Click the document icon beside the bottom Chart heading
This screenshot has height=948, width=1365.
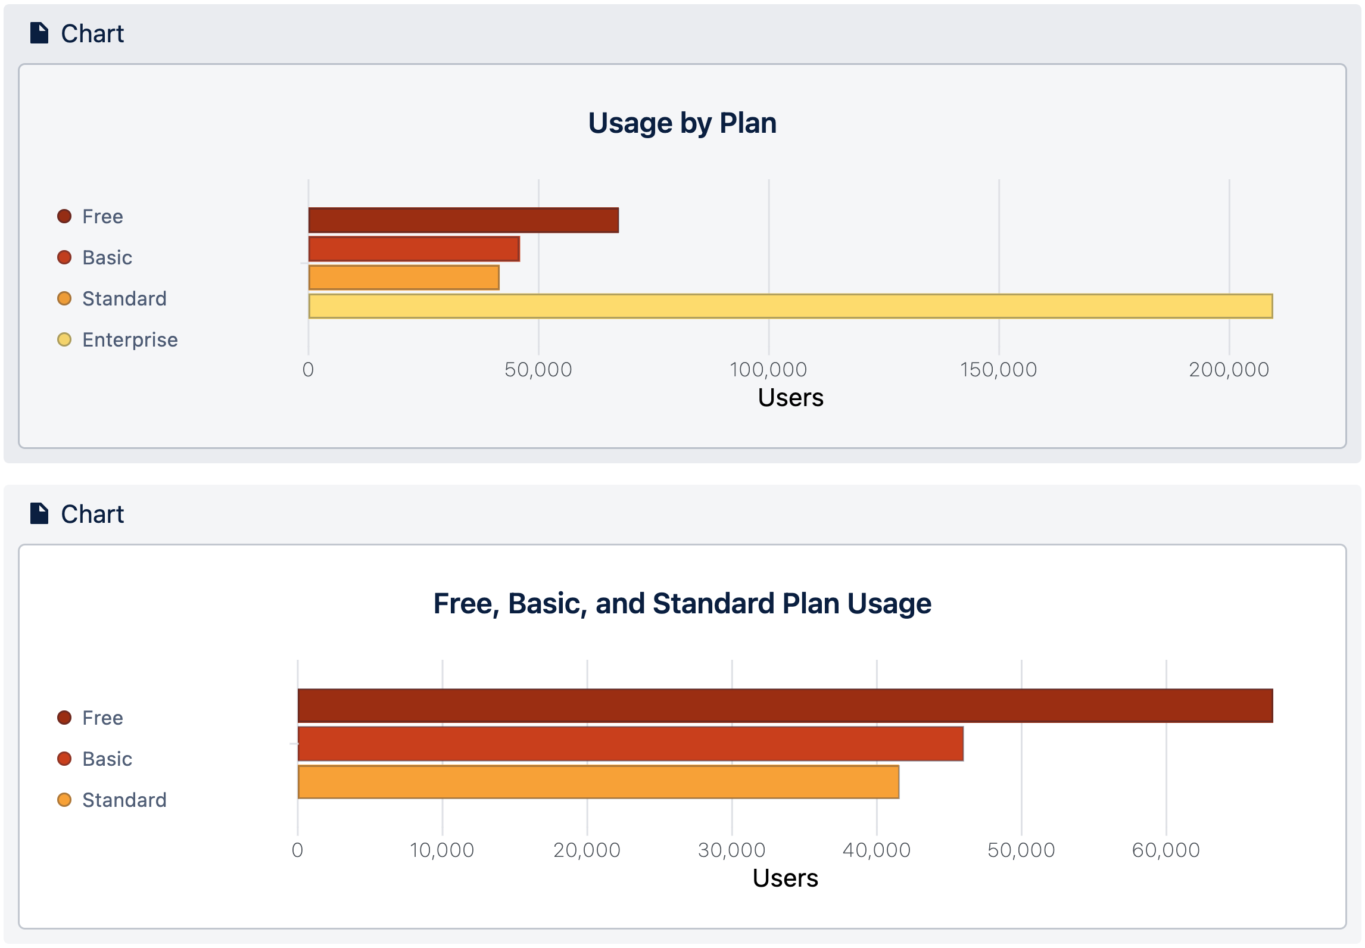[39, 513]
